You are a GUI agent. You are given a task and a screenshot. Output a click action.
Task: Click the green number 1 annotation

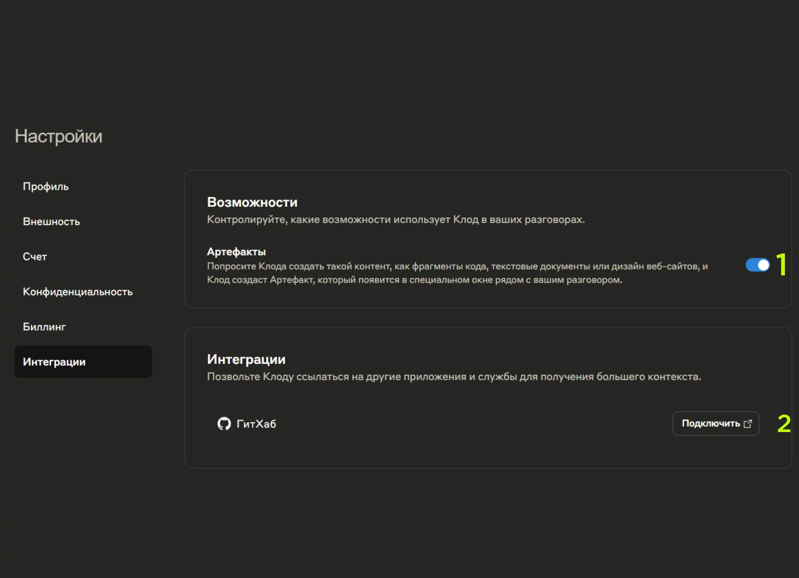point(781,265)
